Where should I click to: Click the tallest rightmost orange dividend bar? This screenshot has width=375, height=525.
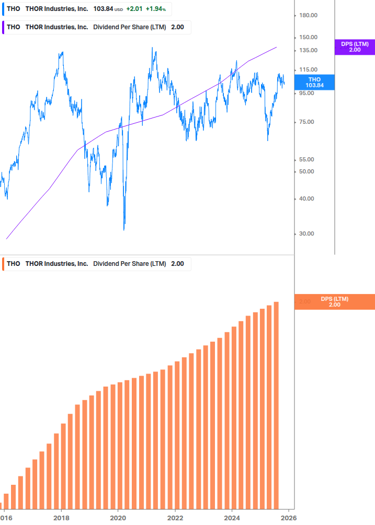pos(276,405)
